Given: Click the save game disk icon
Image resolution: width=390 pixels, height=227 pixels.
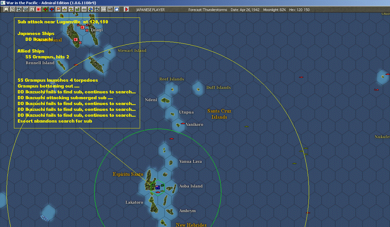Looking at the screenshot, I should click(6, 9).
